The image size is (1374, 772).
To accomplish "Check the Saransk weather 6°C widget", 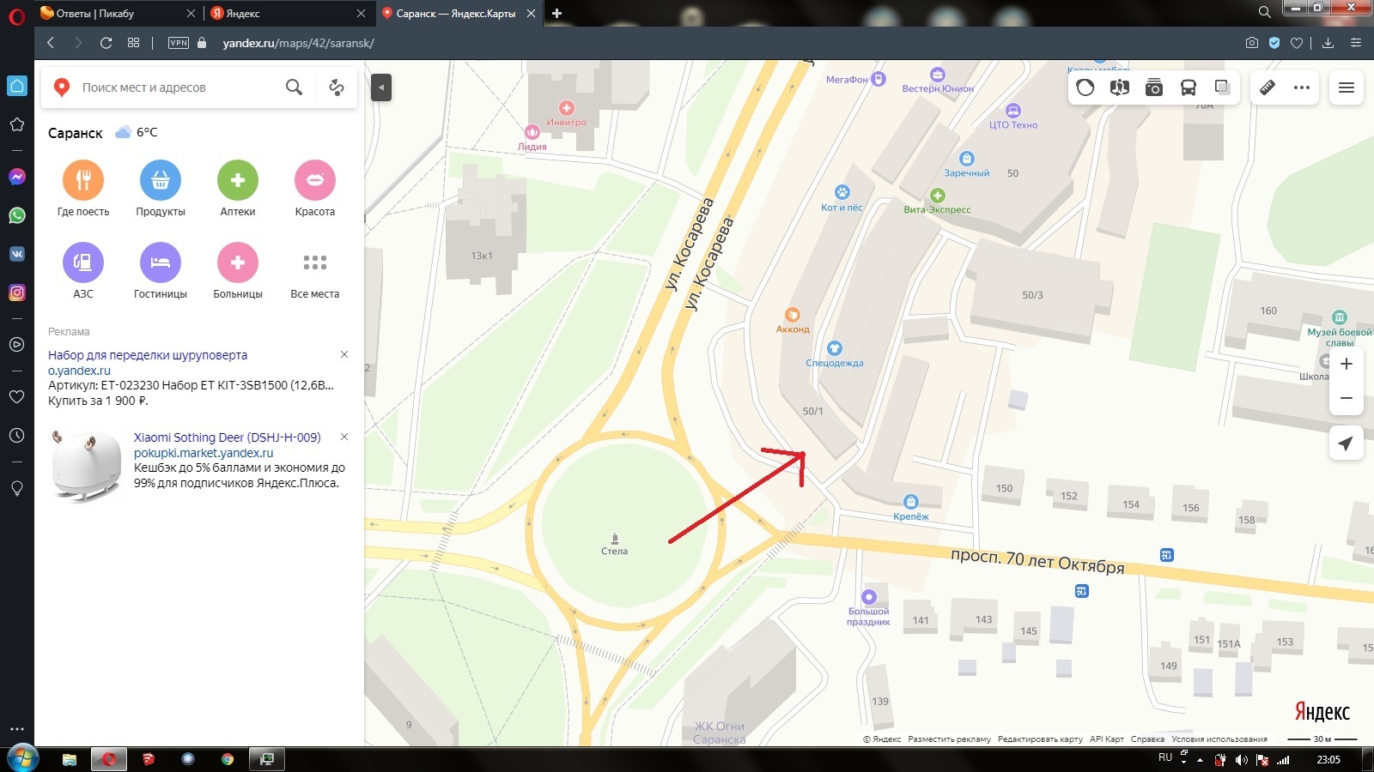I will [x=137, y=132].
